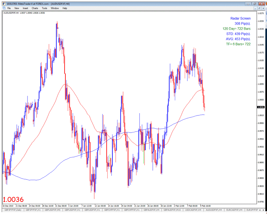This screenshot has width=267, height=214.
Task: Restore down the inner chart window
Action: point(259,8)
